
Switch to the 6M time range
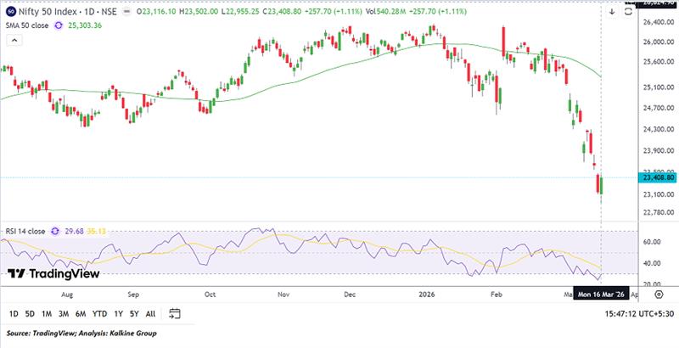click(81, 313)
